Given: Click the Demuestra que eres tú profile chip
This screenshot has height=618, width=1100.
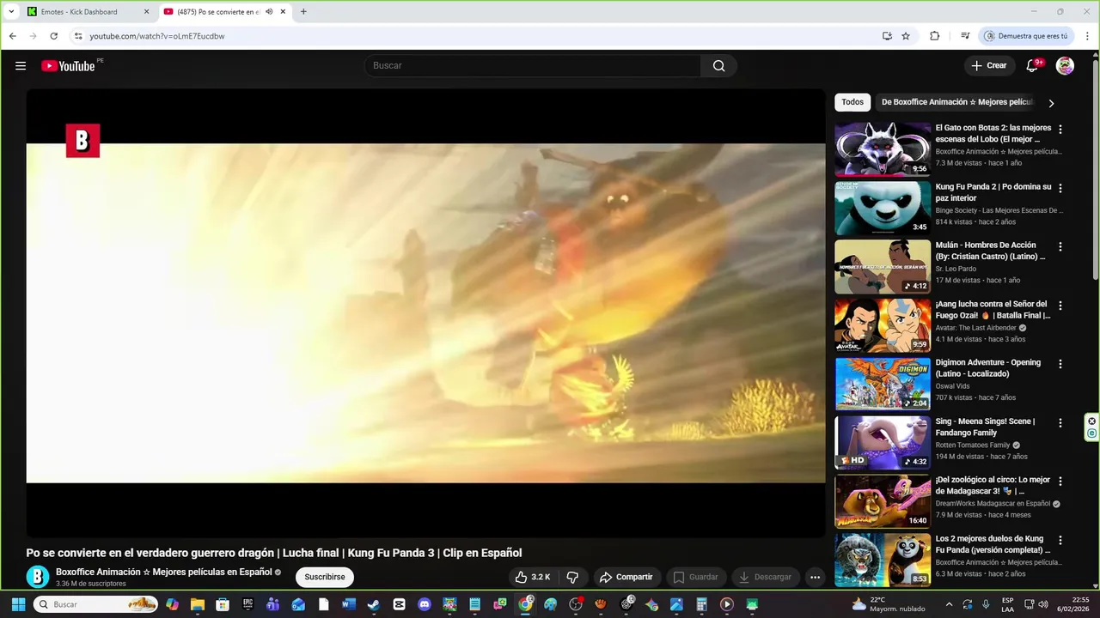Looking at the screenshot, I should 1026,36.
